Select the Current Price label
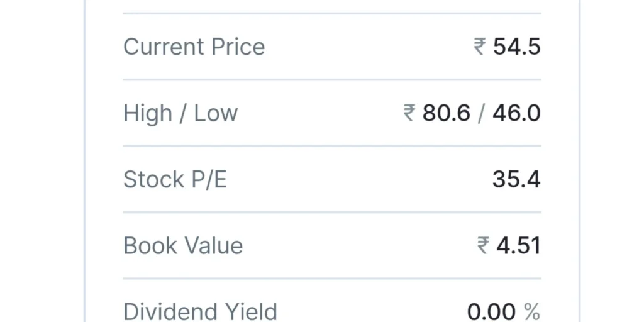Viewport: 644px width, 322px height. 194,47
